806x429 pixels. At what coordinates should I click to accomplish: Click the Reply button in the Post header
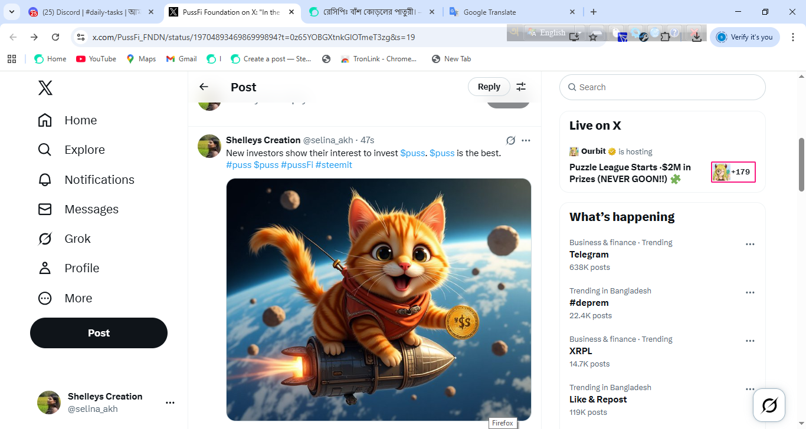click(x=489, y=87)
